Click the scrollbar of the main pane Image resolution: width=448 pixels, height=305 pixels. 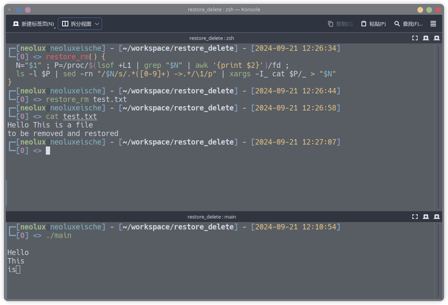click(438, 260)
